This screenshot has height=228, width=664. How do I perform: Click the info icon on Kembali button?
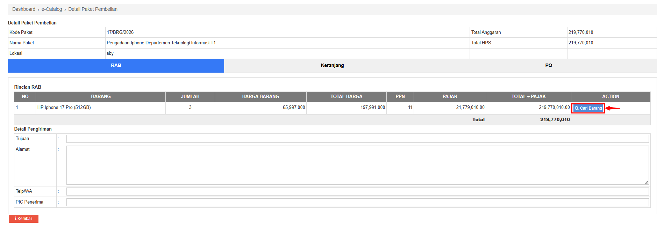[15, 219]
